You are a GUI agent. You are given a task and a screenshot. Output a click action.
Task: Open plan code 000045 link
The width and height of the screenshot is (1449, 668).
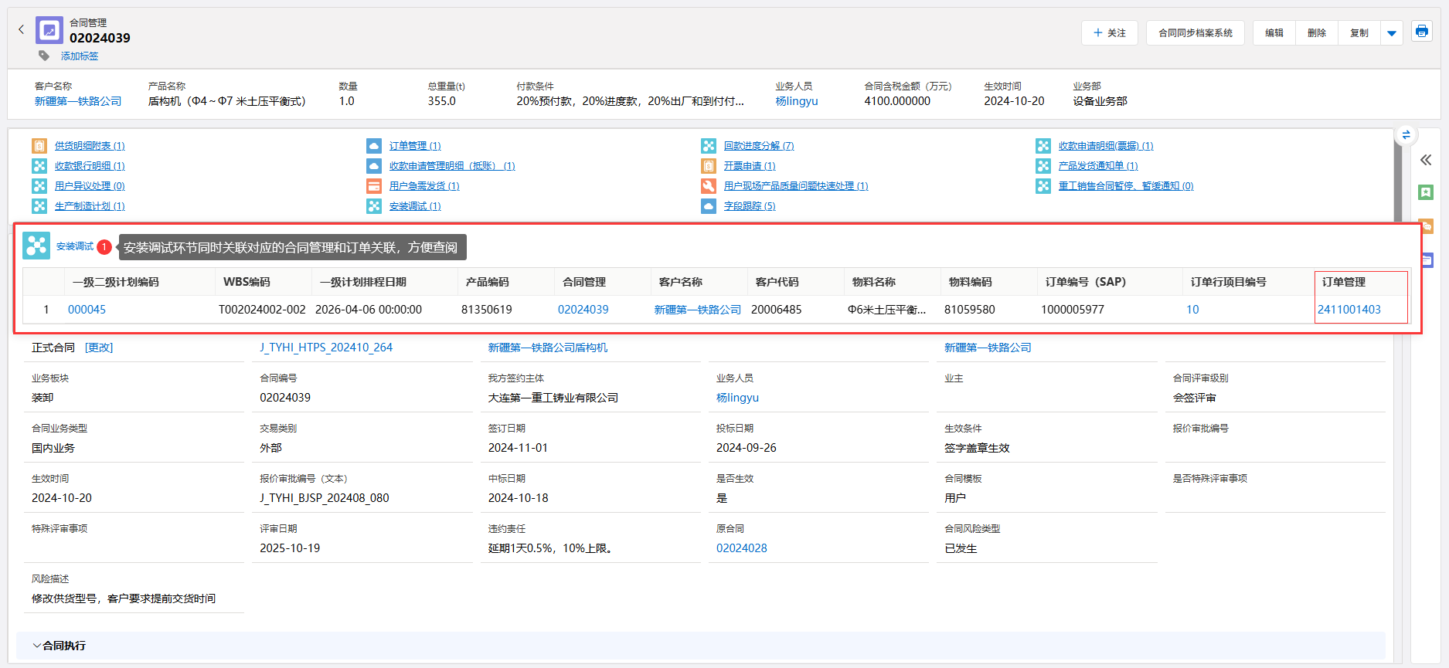[87, 310]
